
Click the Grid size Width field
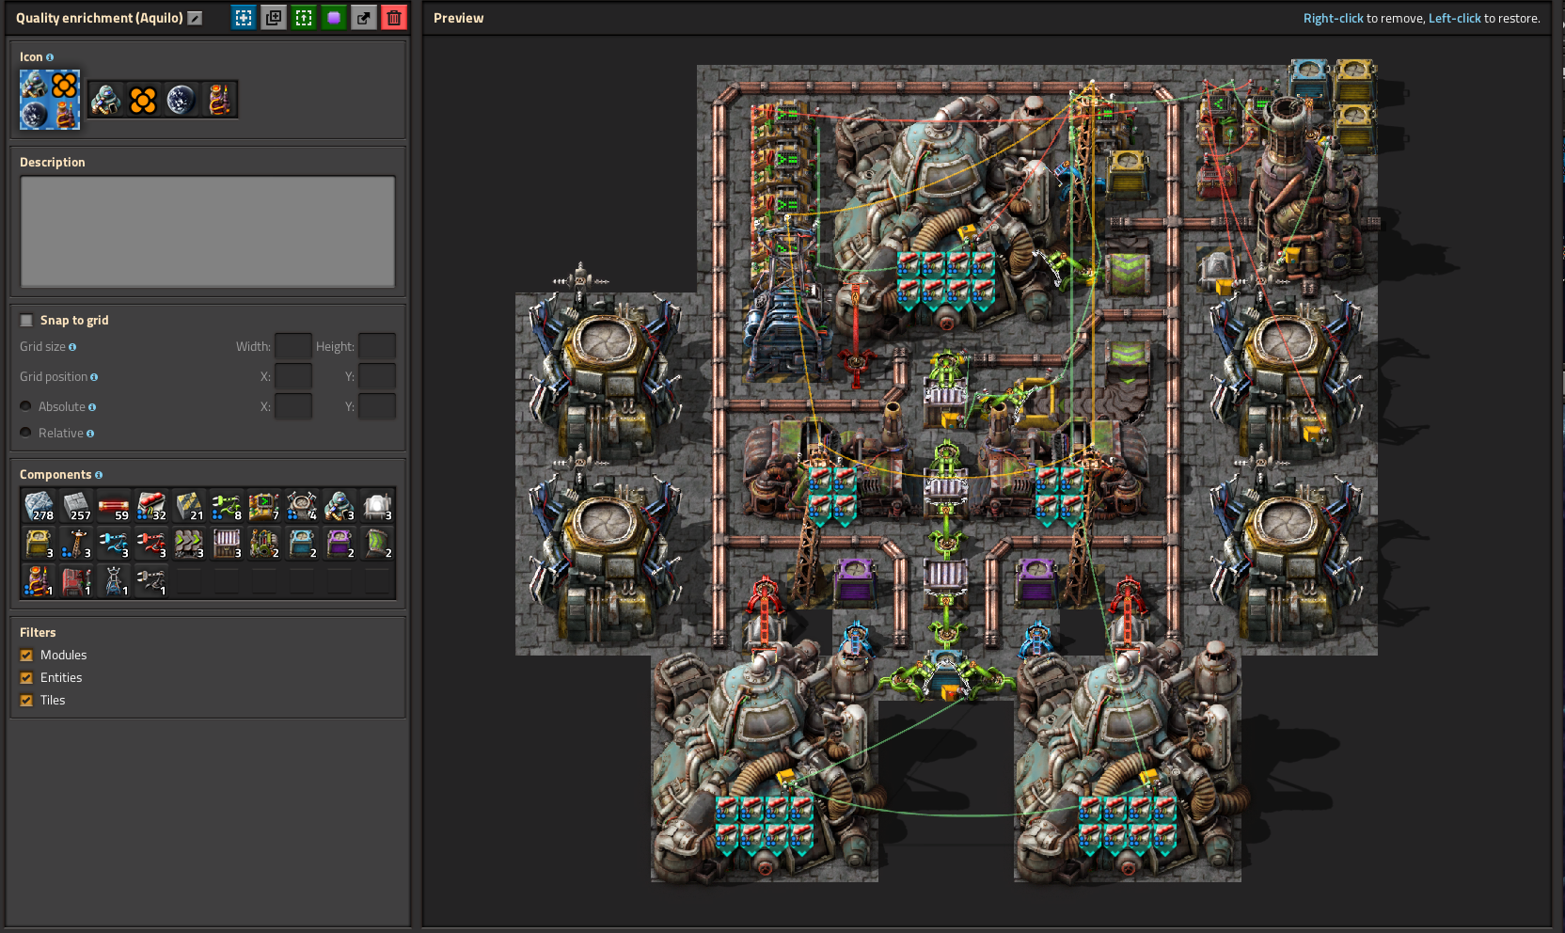[292, 346]
